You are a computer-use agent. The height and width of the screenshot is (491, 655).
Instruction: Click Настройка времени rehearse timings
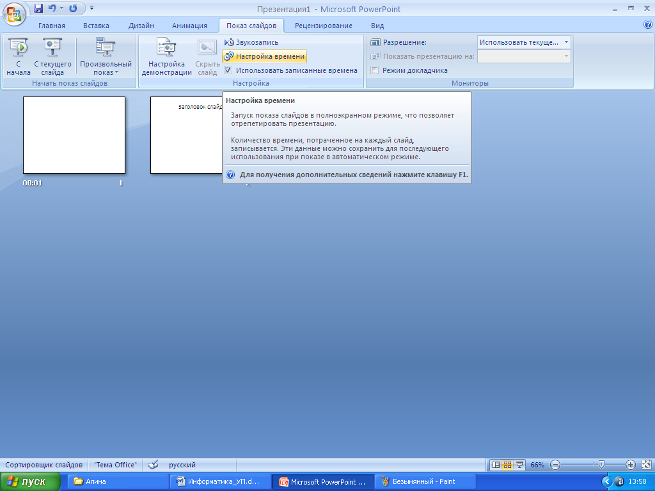click(x=264, y=56)
